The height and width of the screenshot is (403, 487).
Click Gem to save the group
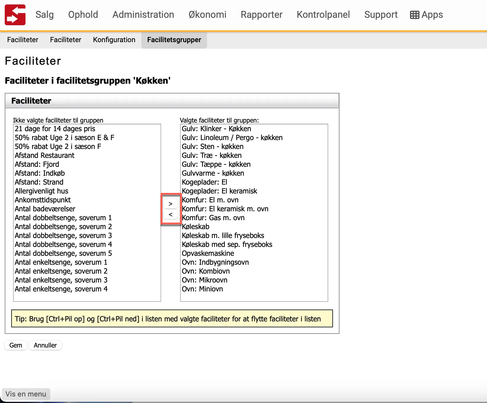16,345
